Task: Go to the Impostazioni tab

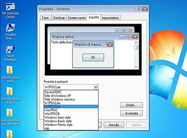Action: 110,18
